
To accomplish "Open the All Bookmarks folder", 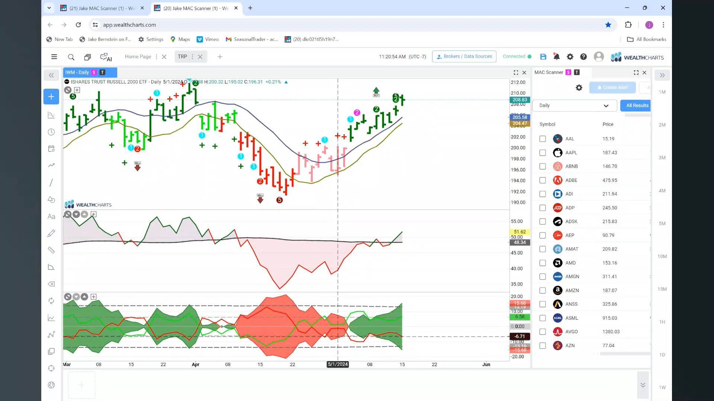I will pos(646,39).
